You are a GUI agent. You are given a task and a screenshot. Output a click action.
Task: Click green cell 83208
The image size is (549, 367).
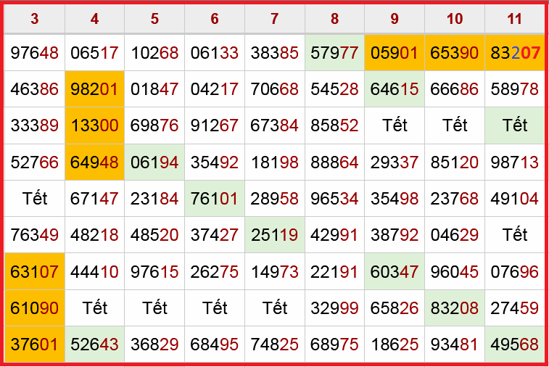click(x=455, y=308)
